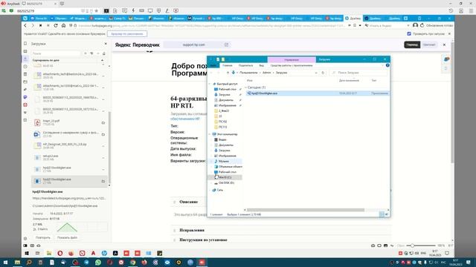
Task: Select 'Музыка' in Explorer tree
Action: point(224,162)
